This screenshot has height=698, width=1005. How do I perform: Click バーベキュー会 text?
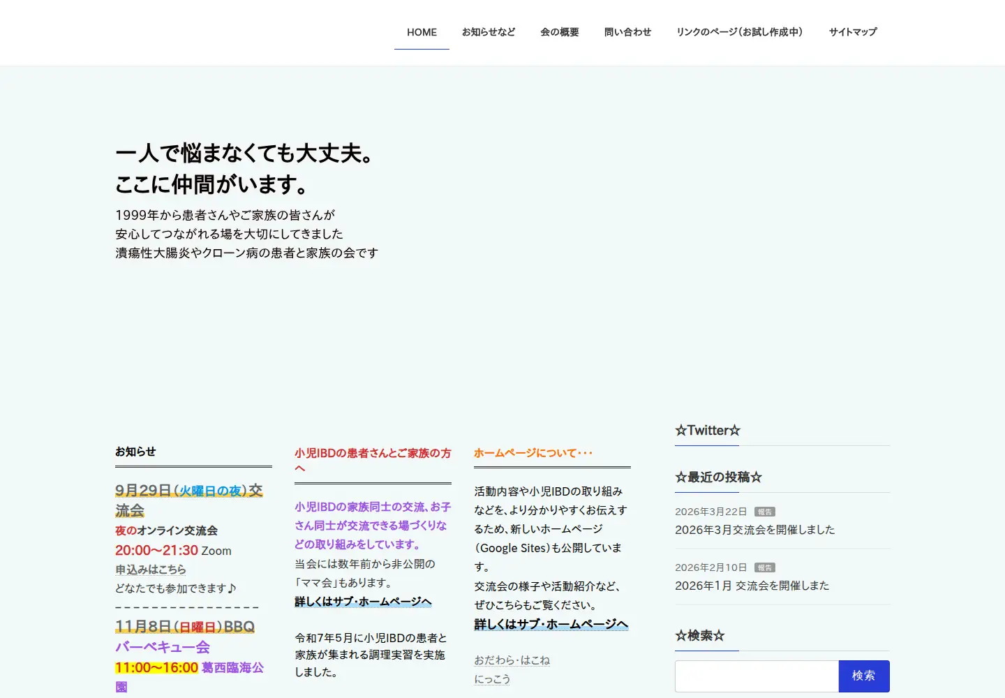(x=163, y=647)
